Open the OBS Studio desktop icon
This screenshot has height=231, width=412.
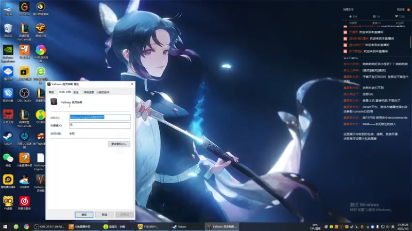tap(24, 95)
